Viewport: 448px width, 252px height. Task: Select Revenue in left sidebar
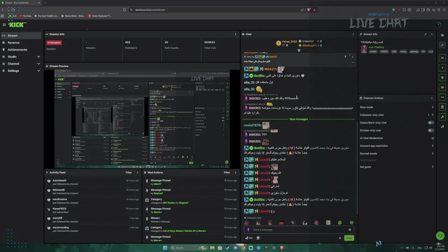(x=21, y=43)
